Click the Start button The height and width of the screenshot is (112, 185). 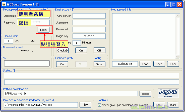(x=173, y=104)
